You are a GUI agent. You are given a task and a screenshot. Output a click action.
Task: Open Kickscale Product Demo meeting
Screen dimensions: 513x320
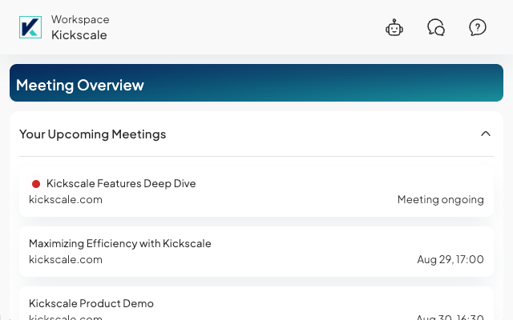(256, 304)
